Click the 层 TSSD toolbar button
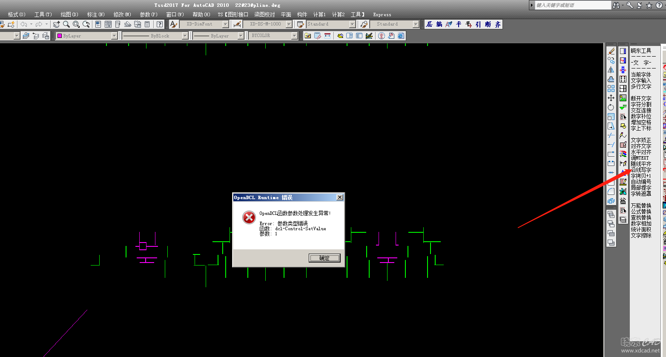This screenshot has width=666, height=357. click(x=429, y=24)
